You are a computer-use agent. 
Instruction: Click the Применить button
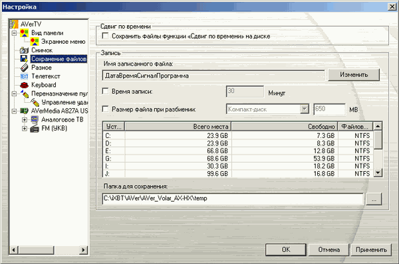click(x=371, y=249)
